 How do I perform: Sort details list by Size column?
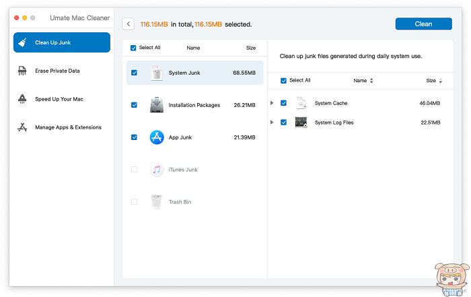tap(434, 80)
